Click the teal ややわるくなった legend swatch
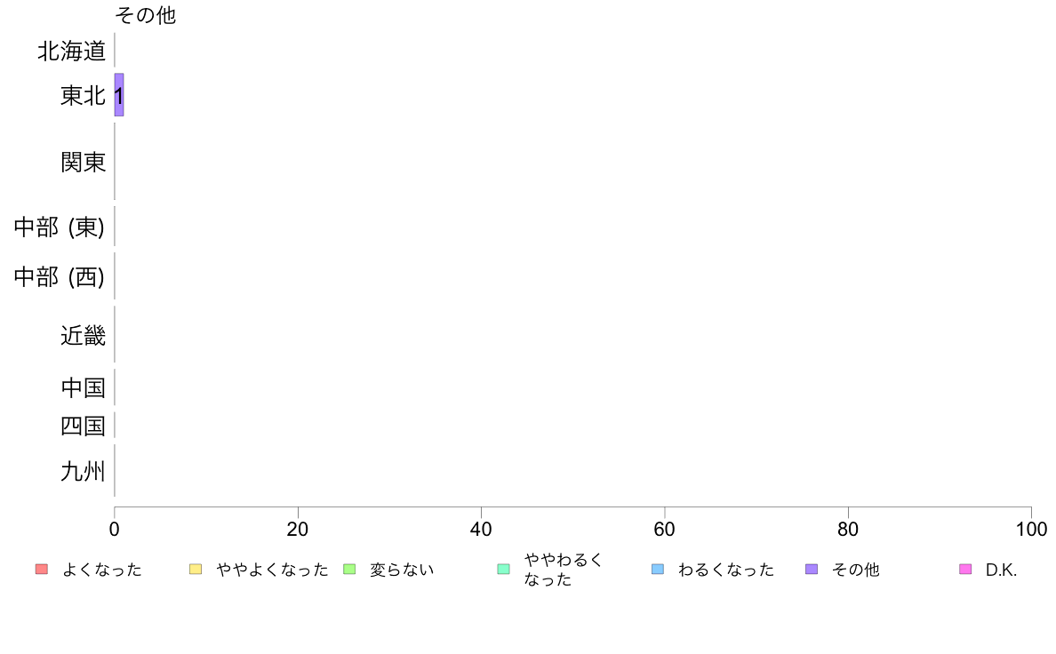 [x=503, y=569]
